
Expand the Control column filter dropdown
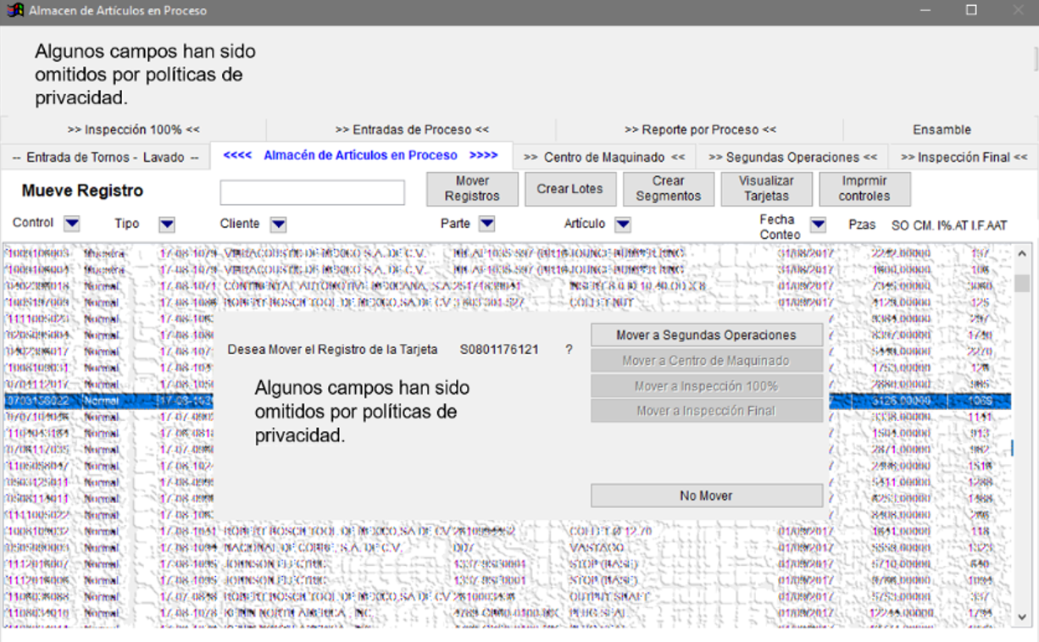[x=72, y=224]
